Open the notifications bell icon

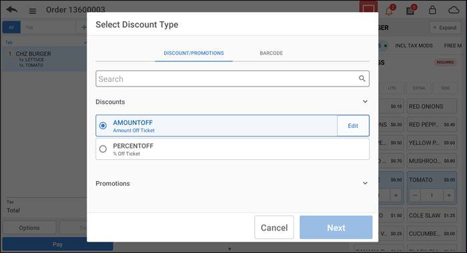(389, 11)
